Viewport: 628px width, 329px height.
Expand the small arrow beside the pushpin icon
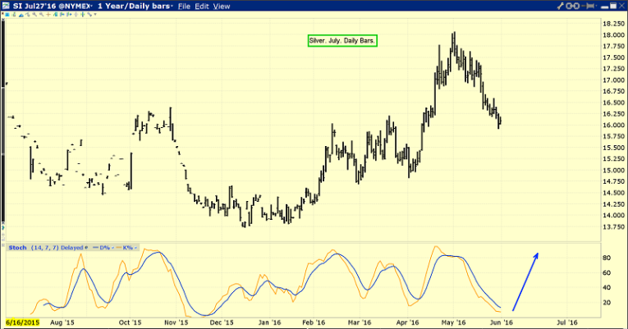point(596,6)
